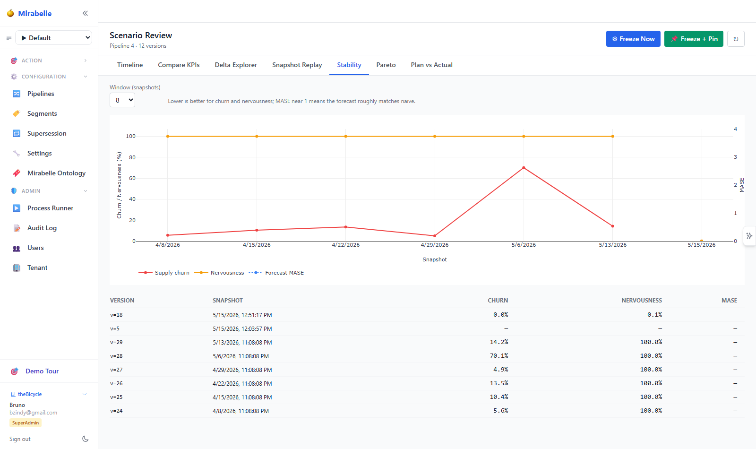Open the Default workspace dropdown
Viewport: 756px width, 449px height.
[54, 38]
